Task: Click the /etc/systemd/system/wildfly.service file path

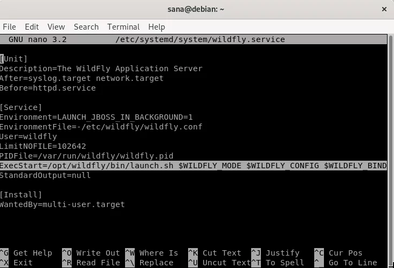Action: coord(200,39)
